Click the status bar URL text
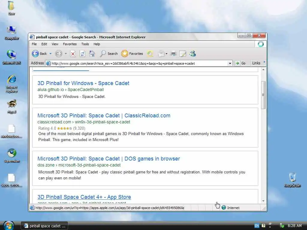307x230 pixels. click(110, 208)
